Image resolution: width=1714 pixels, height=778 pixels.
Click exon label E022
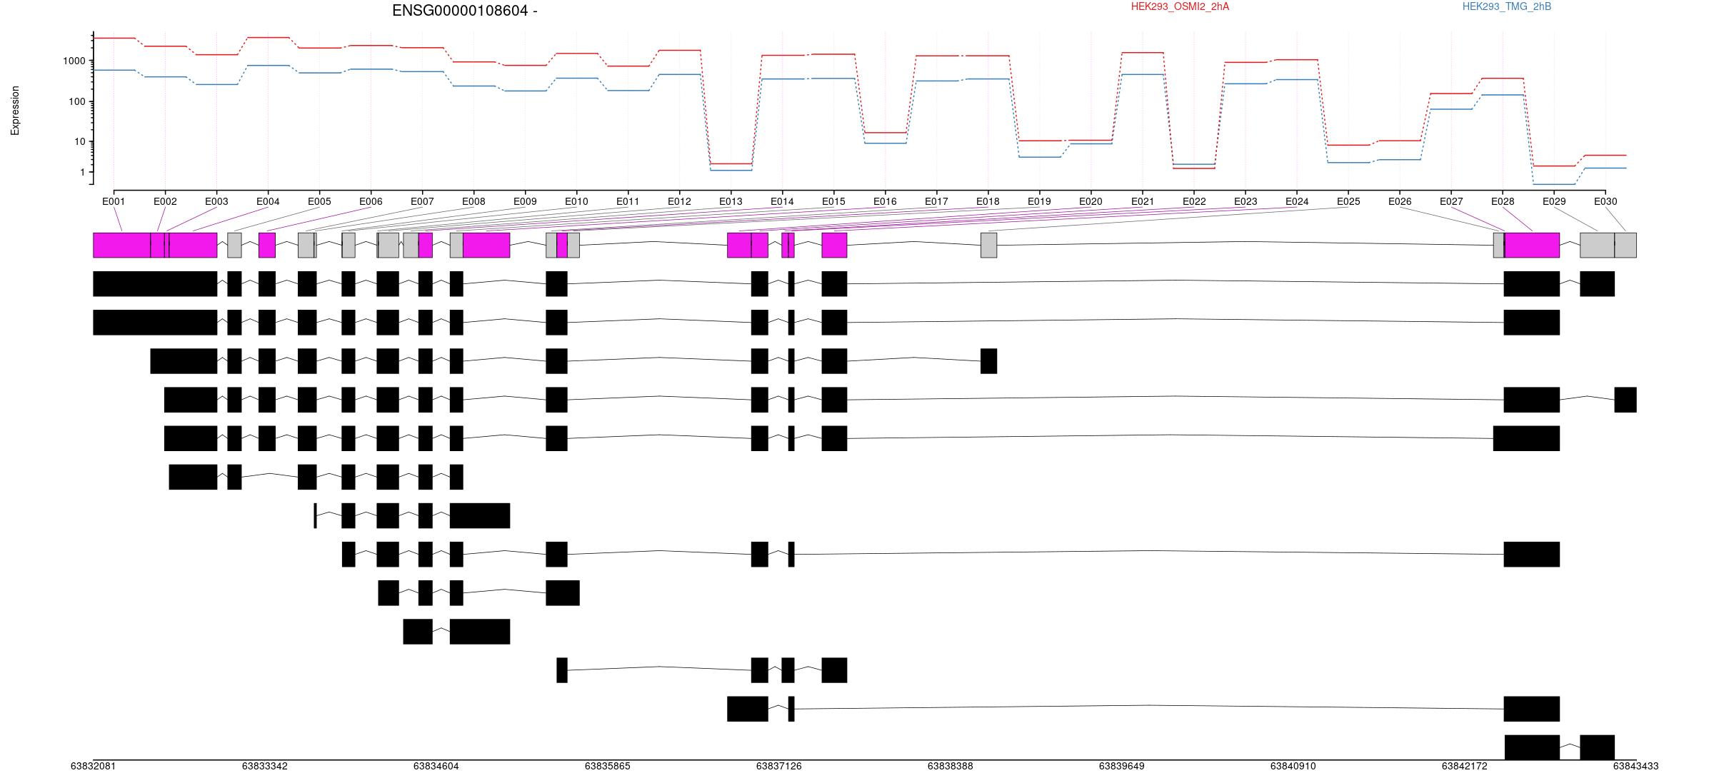[1194, 201]
